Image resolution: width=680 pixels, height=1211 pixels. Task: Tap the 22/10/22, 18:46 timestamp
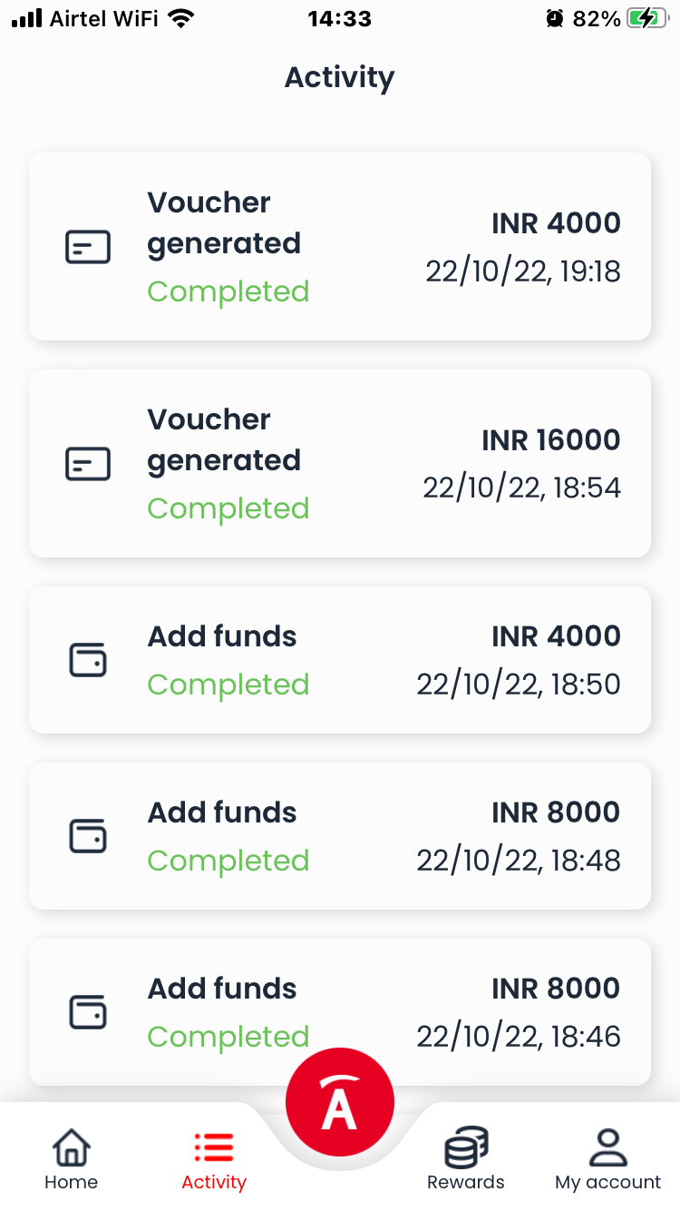[519, 1037]
